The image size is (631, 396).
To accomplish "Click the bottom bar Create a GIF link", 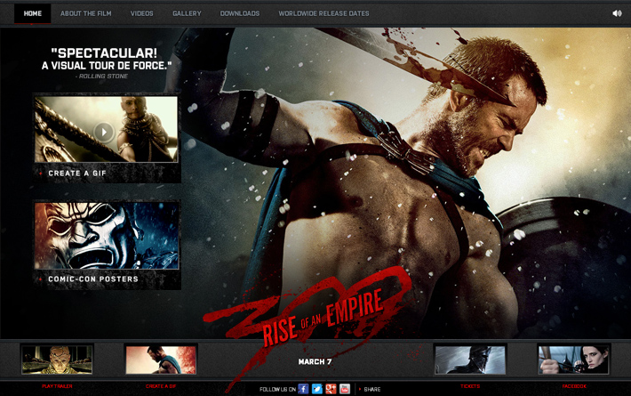I will click(161, 386).
